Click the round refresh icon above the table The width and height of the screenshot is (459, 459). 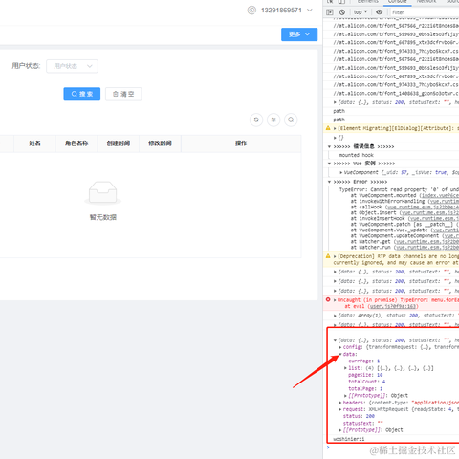pyautogui.click(x=256, y=120)
